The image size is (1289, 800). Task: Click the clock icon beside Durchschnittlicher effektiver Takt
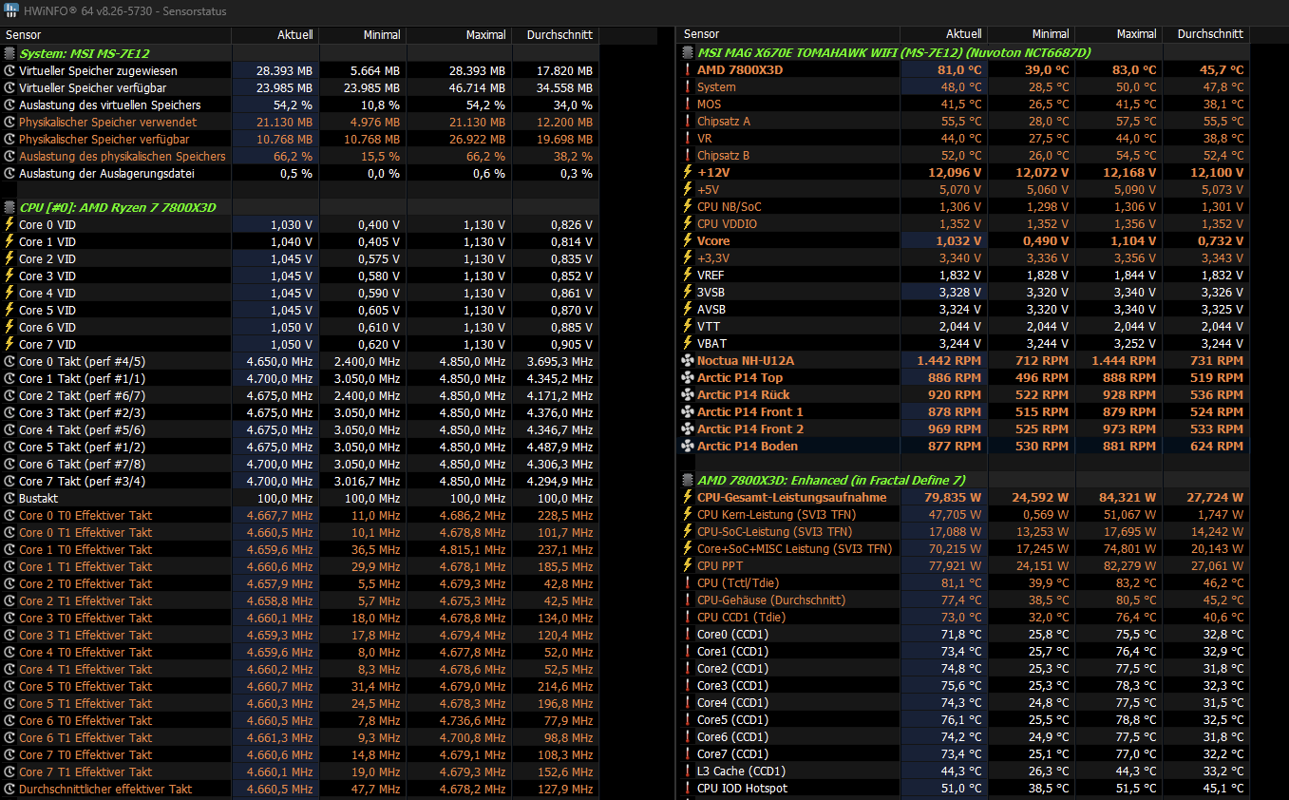coord(9,790)
